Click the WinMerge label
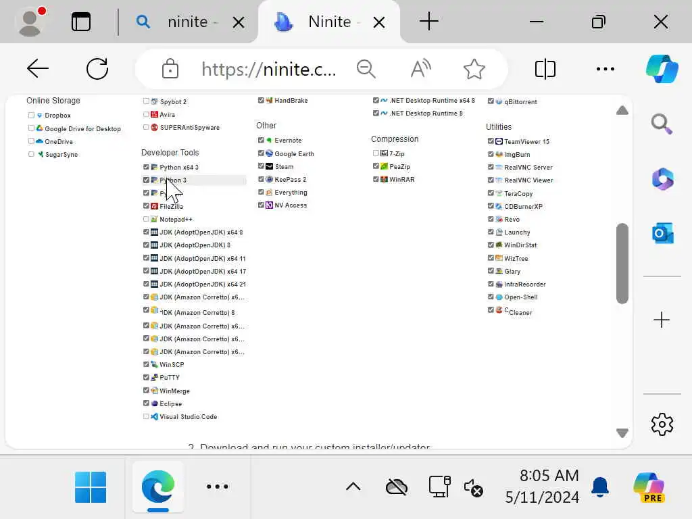The image size is (692, 519). (x=174, y=391)
